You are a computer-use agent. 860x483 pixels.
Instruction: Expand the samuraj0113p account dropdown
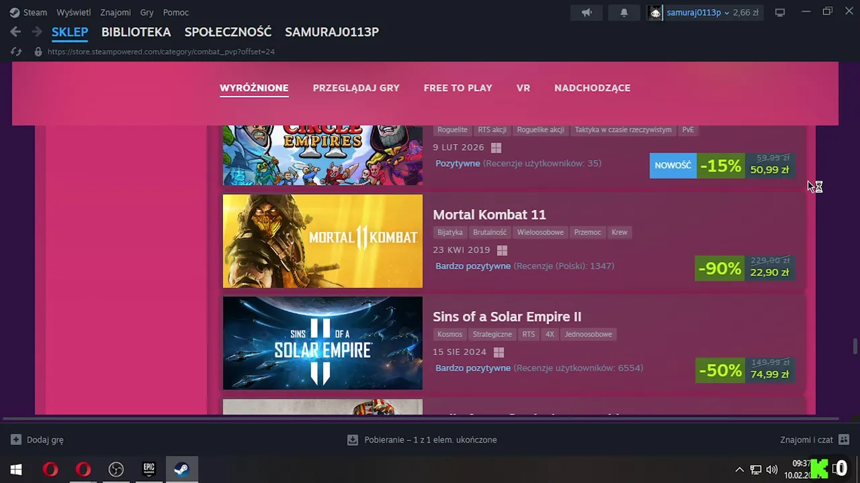click(697, 12)
